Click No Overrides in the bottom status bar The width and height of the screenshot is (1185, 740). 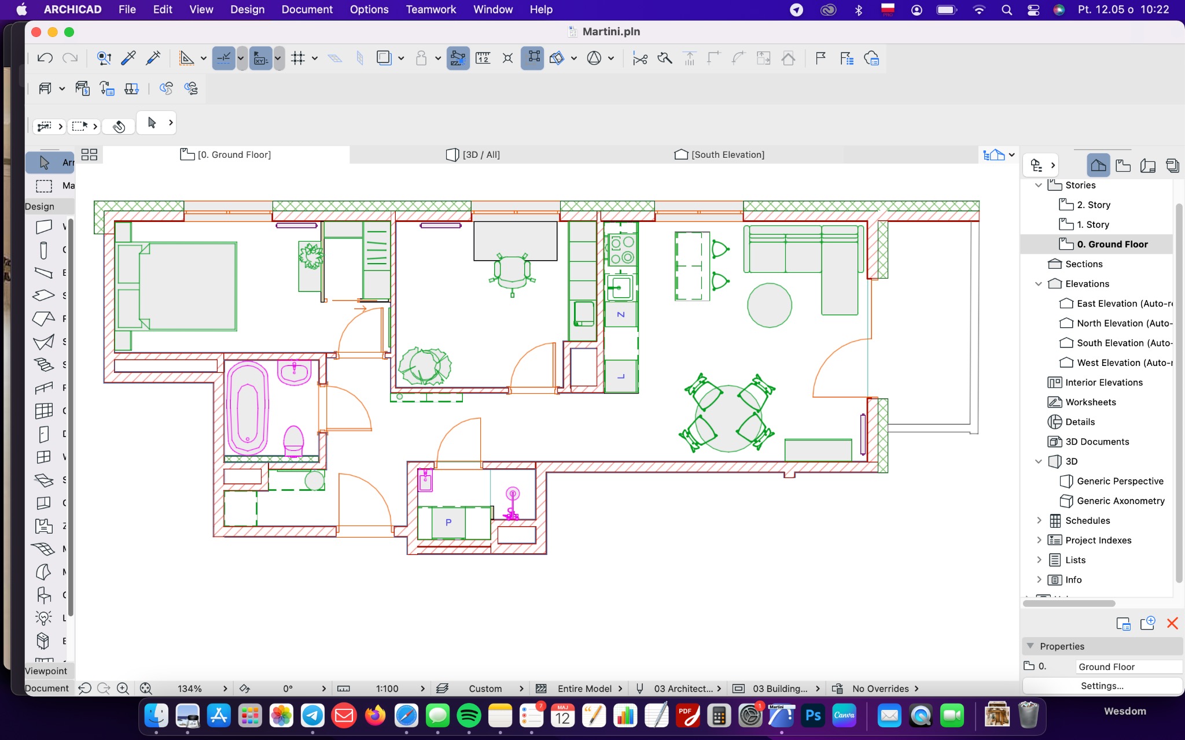(x=882, y=688)
